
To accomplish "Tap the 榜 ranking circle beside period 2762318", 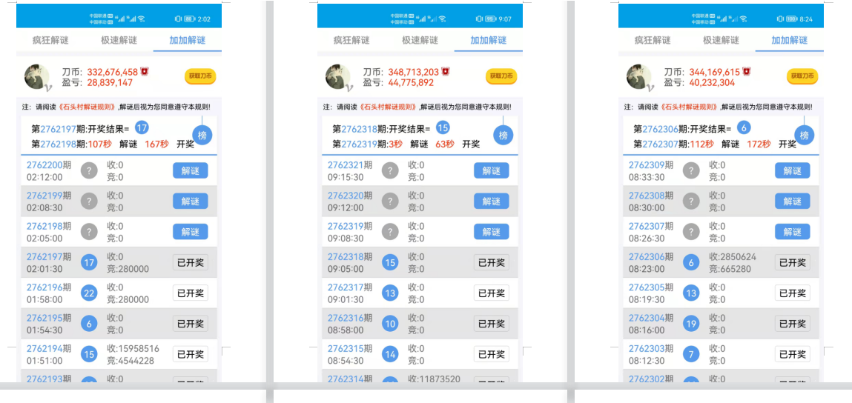I will coord(503,136).
